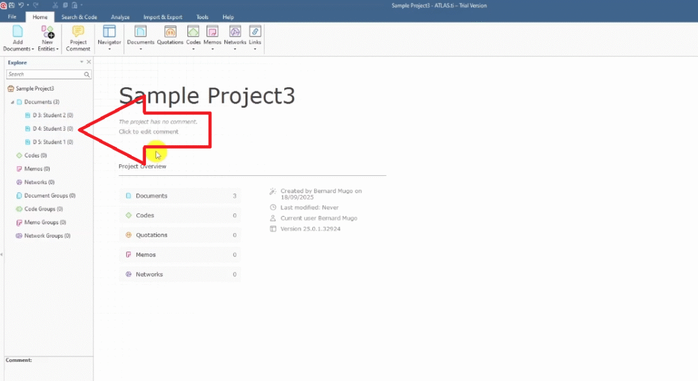Open the Memos manager icon in ribbon
This screenshot has width=698, height=381.
[212, 31]
